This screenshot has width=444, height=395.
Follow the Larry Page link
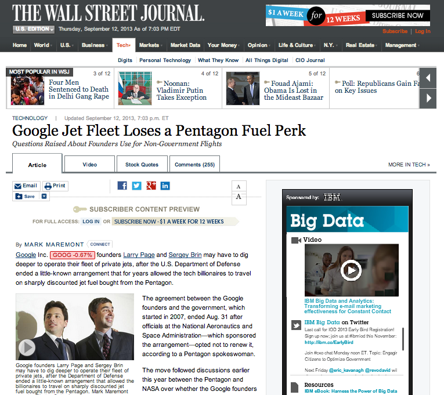[x=139, y=255]
